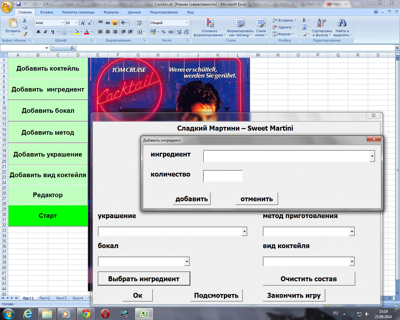Align text to the right
Viewport: 400px width, 320px height.
(x=115, y=32)
